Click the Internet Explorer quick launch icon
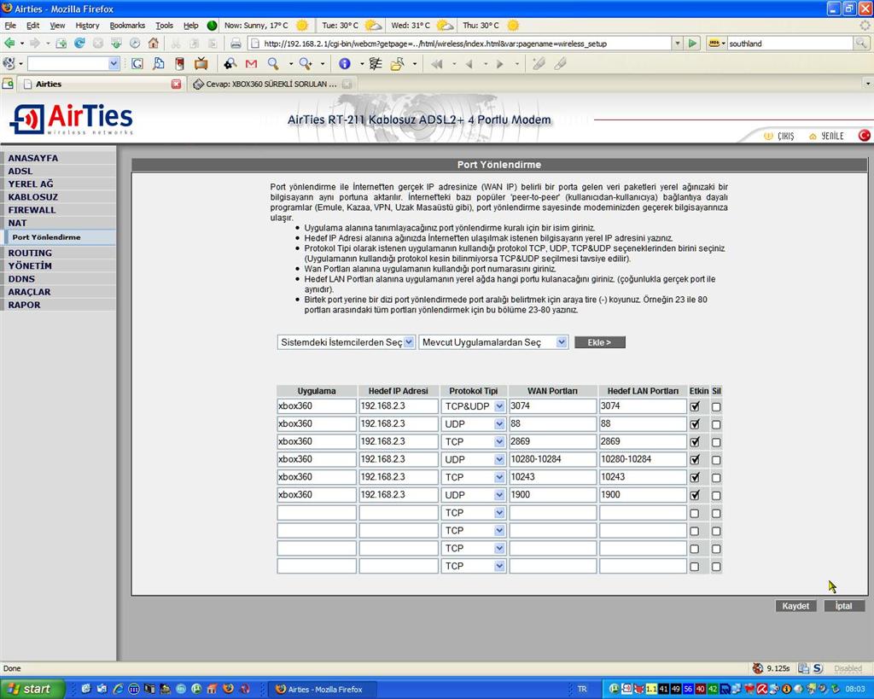 tap(118, 689)
